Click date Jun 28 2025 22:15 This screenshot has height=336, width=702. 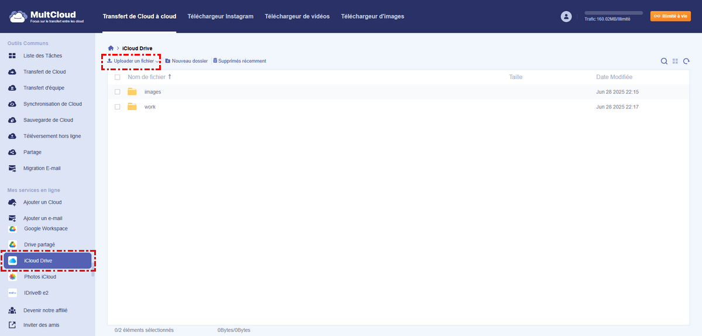pyautogui.click(x=617, y=92)
